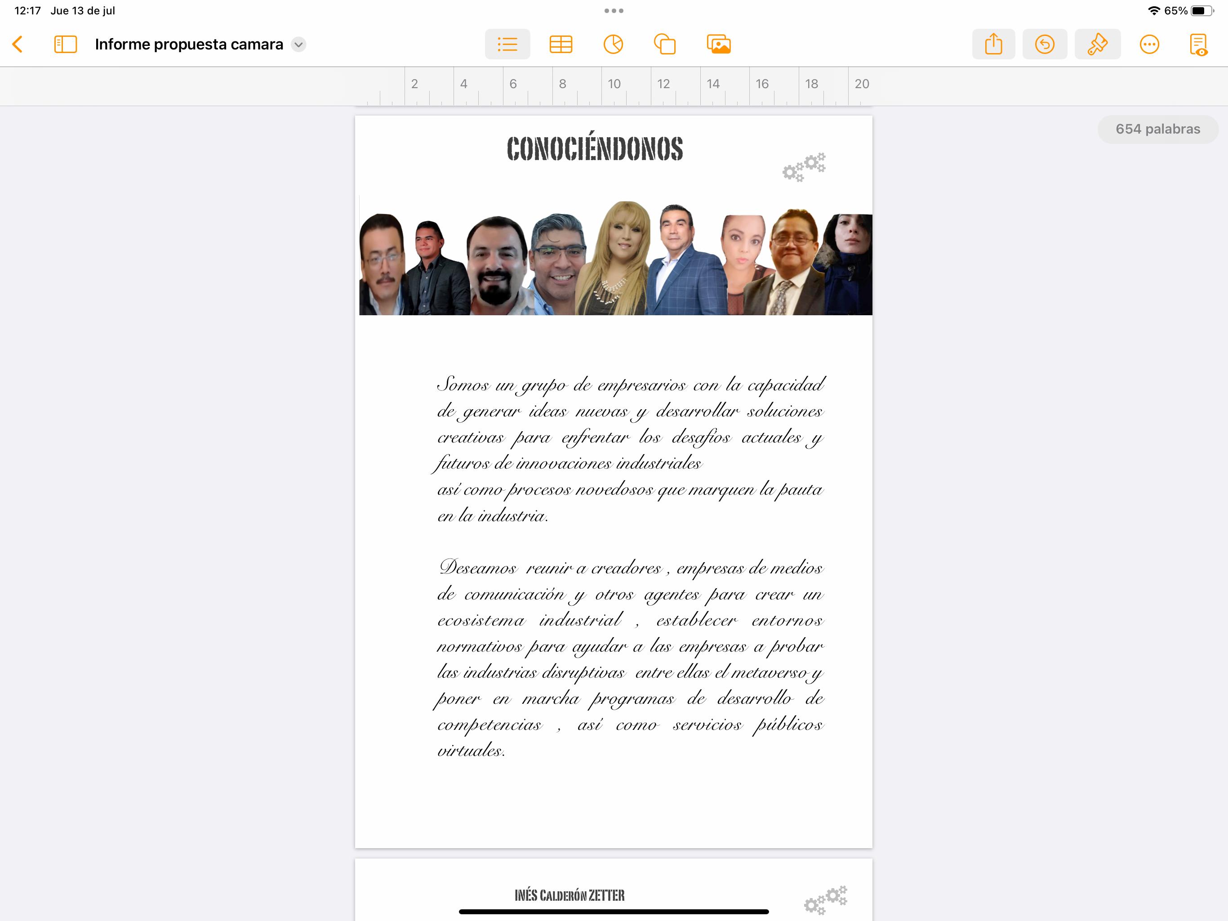Insert a chart using pie icon

(613, 45)
